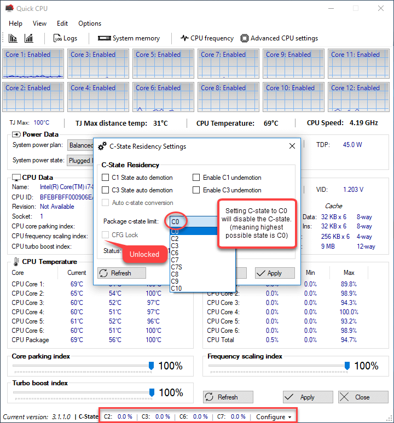This screenshot has width=394, height=423.
Task: Click the CPU Data monitor icon
Action: coord(16,178)
